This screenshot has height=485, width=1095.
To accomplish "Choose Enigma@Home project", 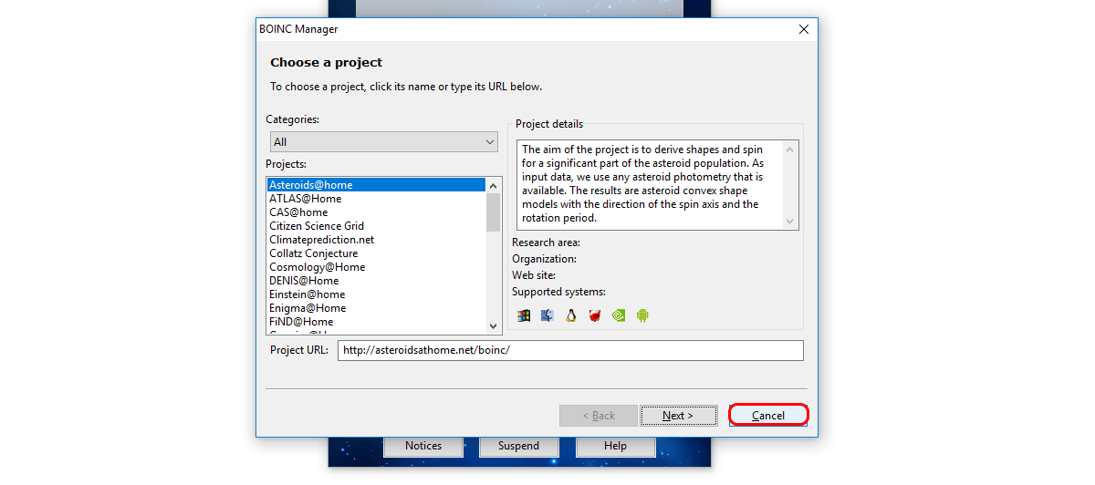I will [377, 308].
